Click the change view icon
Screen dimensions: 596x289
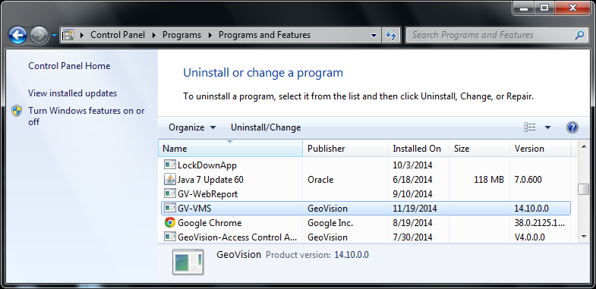(x=529, y=127)
